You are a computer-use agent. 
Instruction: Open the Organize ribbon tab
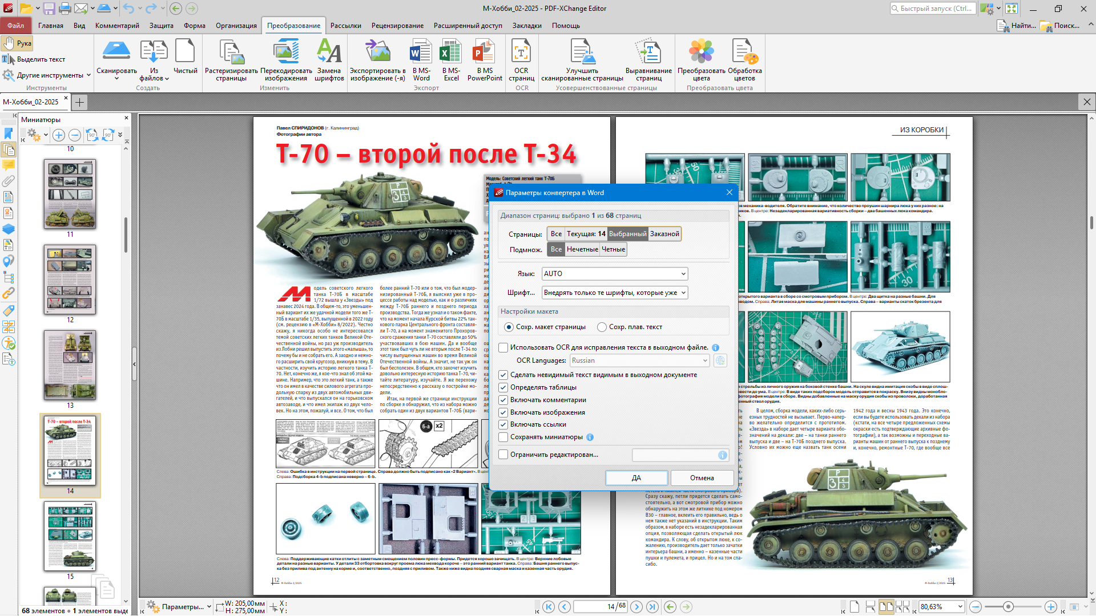(x=236, y=26)
